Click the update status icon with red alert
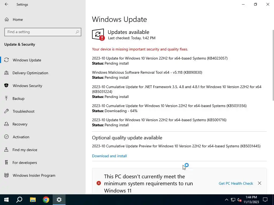The image size is (274, 205). (x=98, y=34)
